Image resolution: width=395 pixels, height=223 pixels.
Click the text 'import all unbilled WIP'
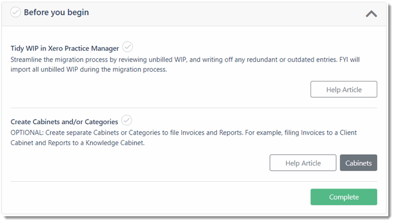[44, 70]
